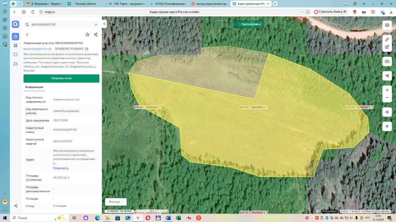Click the Yandex home button in toolbar
The width and height of the screenshot is (396, 222).
click(x=24, y=12)
